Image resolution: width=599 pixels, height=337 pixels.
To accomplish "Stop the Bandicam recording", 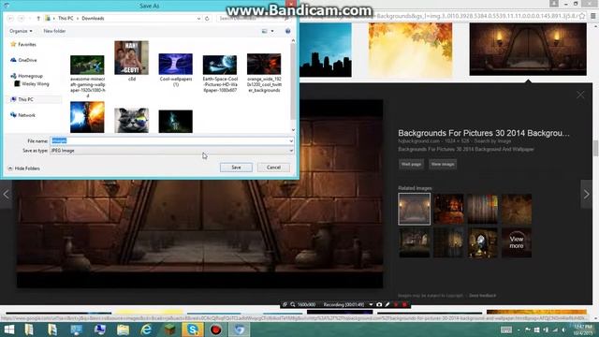I will point(404,304).
